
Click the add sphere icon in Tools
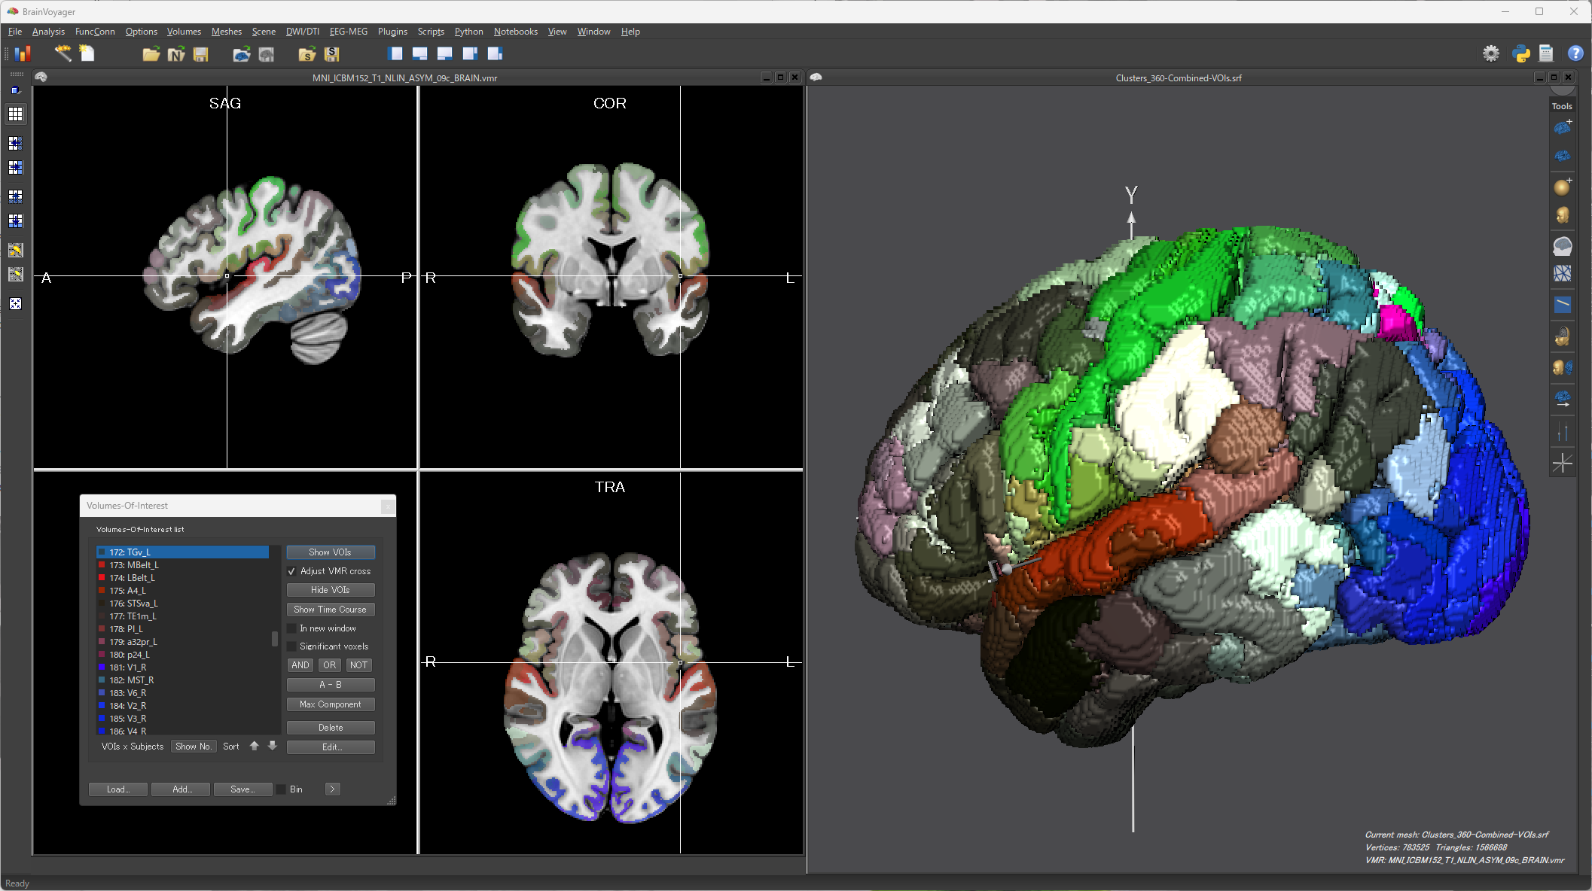(x=1563, y=187)
